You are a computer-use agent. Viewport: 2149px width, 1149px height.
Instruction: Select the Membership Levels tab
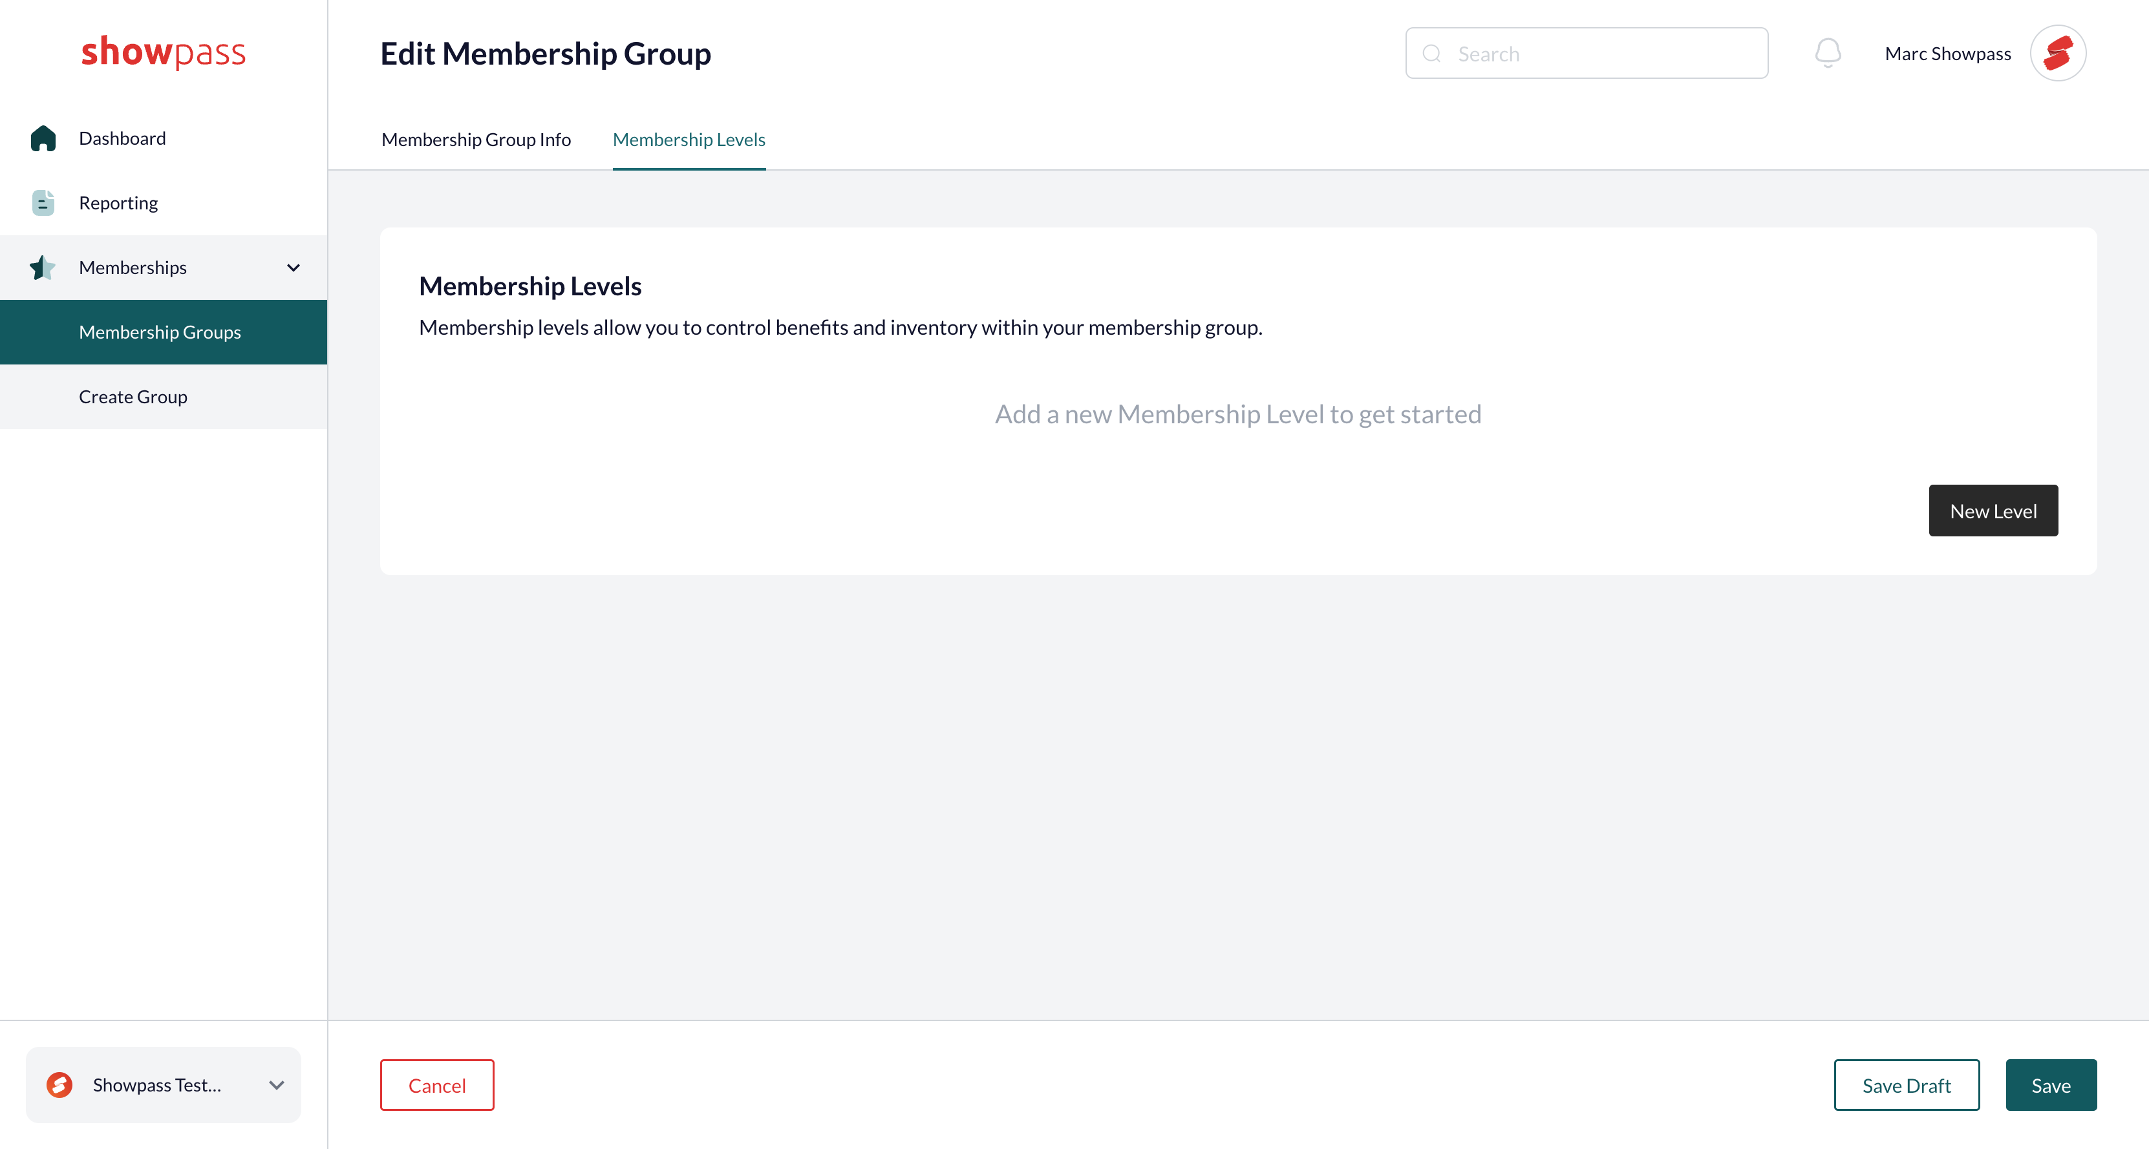689,139
